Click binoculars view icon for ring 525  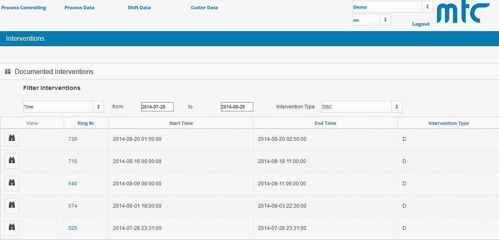tap(12, 228)
